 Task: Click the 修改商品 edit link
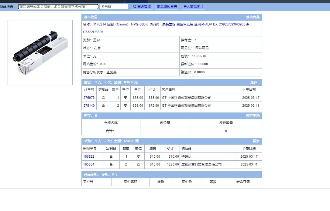[x=253, y=17]
